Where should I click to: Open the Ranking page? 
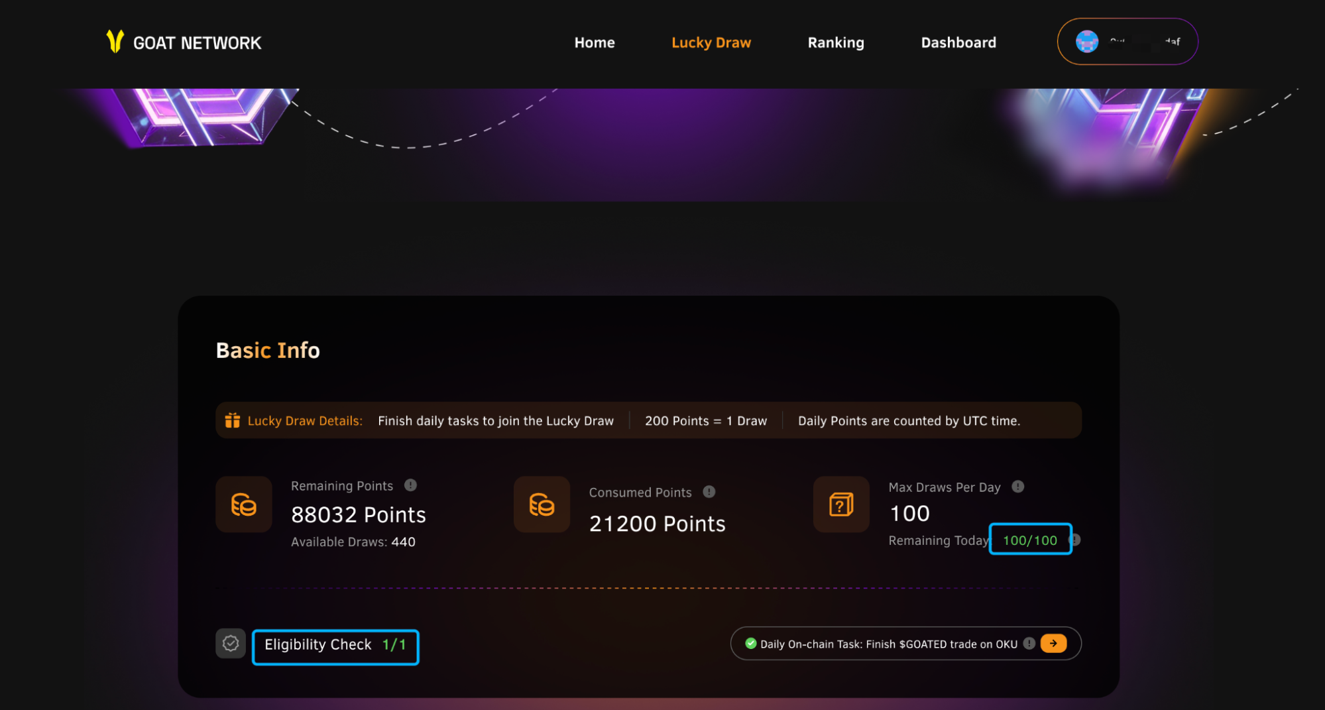pyautogui.click(x=835, y=42)
